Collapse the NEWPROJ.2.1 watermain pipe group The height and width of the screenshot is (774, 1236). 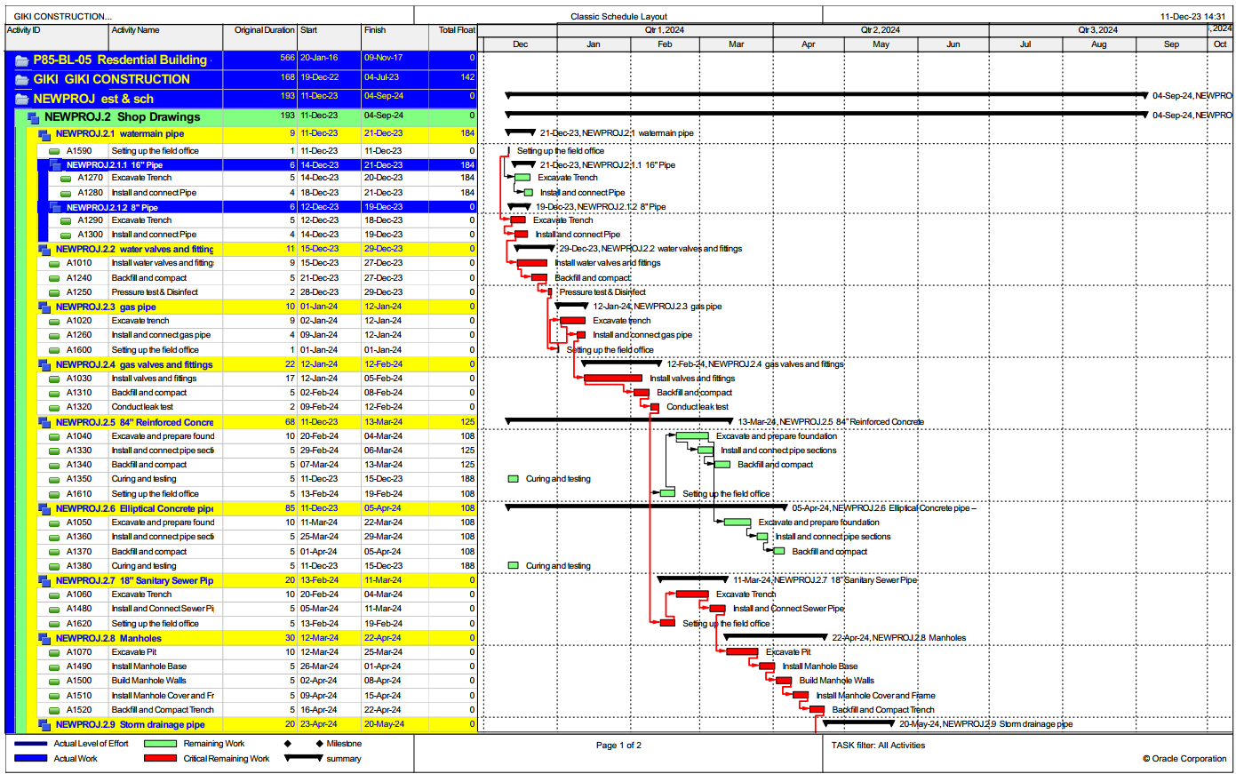click(44, 134)
